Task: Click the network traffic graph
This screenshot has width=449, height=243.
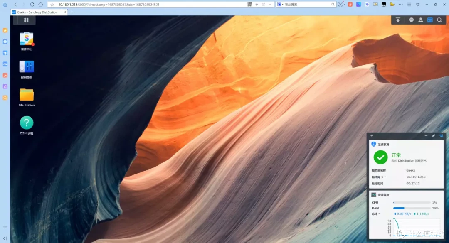Action: pos(416,227)
